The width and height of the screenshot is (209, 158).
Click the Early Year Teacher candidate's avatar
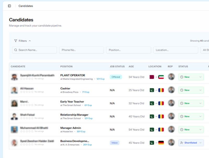coord(14,103)
